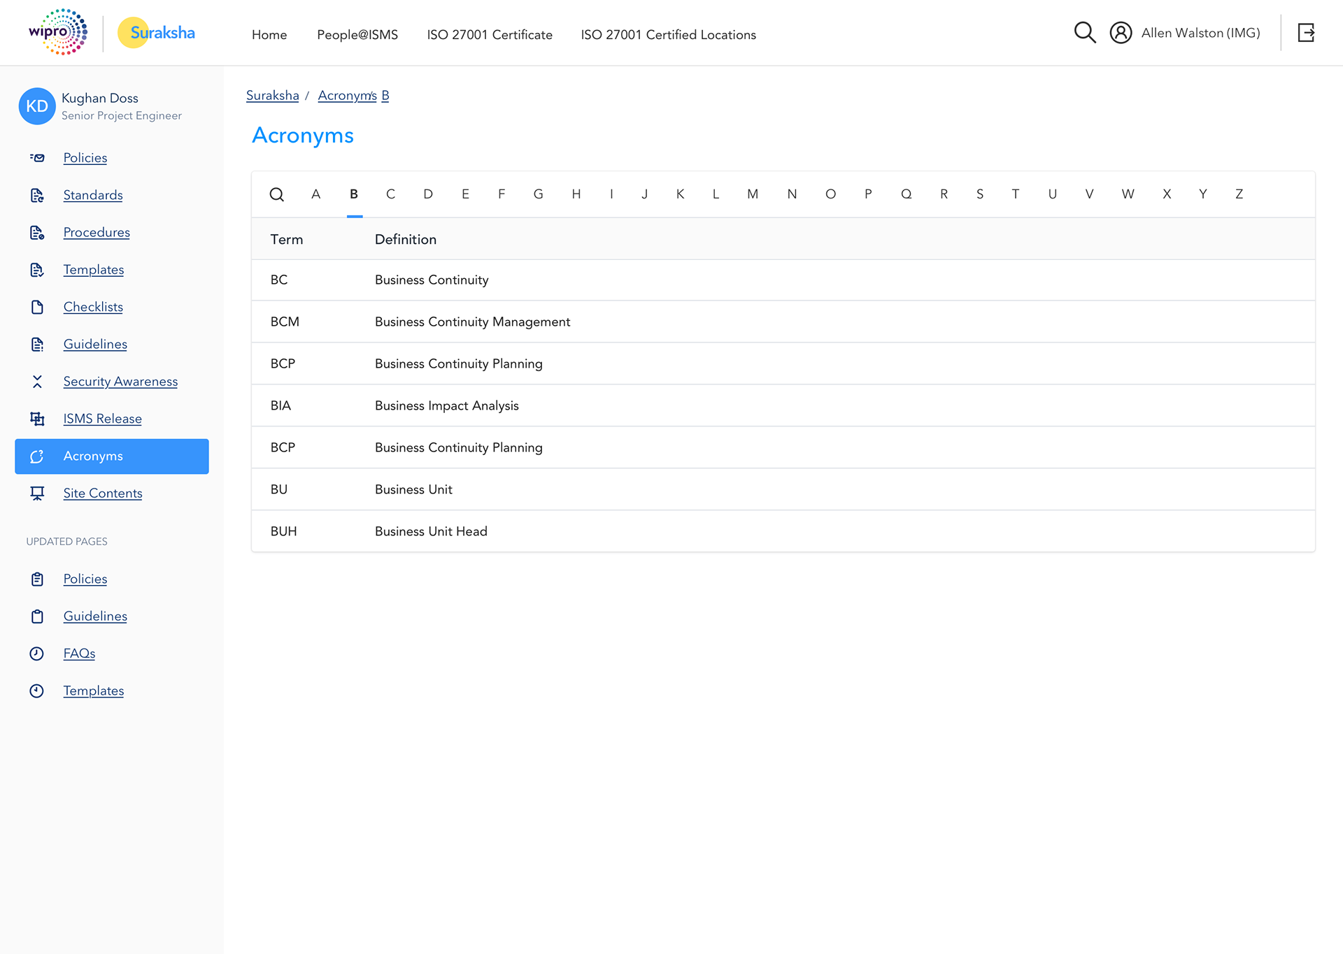This screenshot has height=954, width=1343.
Task: Click the acronym table search icon
Action: pyautogui.click(x=277, y=194)
